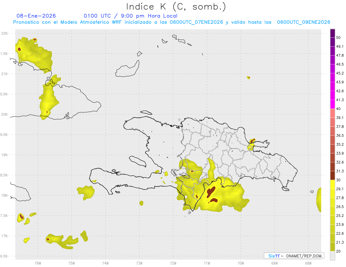Click colorbar value "36.5"

[340, 135]
